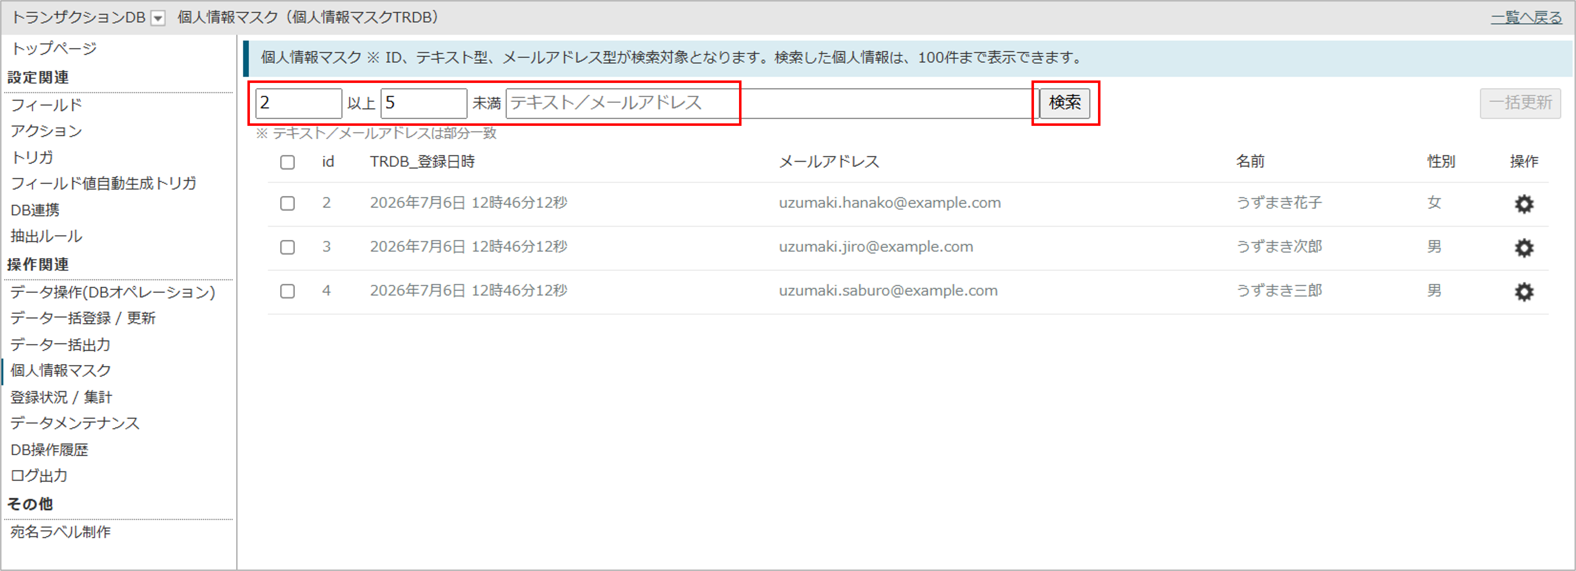Click the lower-bound ID field containing 2
The height and width of the screenshot is (571, 1576).
(x=299, y=103)
